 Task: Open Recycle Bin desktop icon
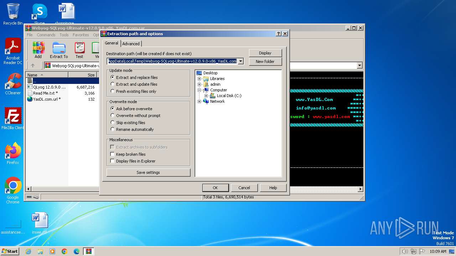pos(13,14)
